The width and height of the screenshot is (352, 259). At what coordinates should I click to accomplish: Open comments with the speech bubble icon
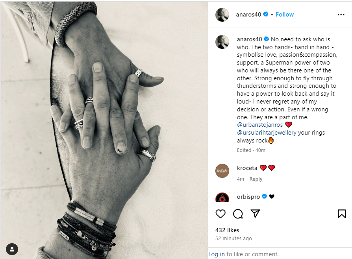(x=238, y=214)
